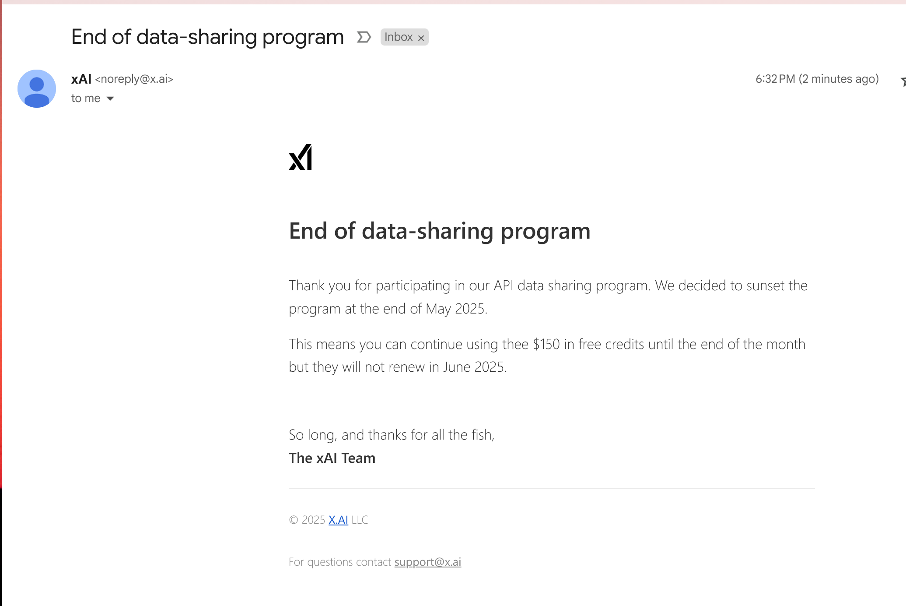
Task: Select the bold xAI sender name
Action: click(x=81, y=79)
